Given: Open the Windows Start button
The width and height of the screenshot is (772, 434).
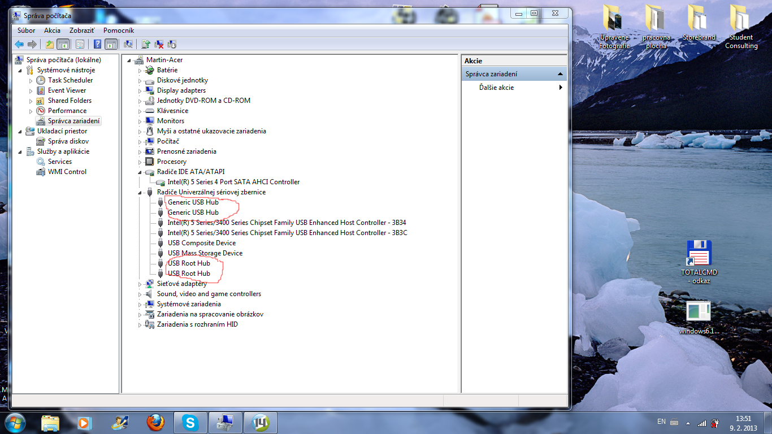Looking at the screenshot, I should [14, 422].
